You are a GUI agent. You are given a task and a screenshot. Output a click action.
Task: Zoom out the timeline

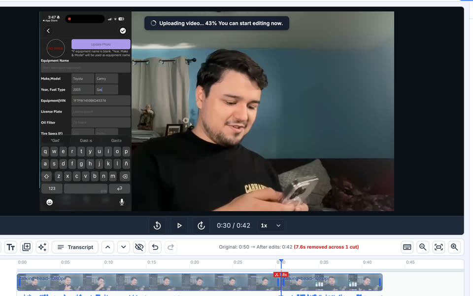(x=423, y=247)
